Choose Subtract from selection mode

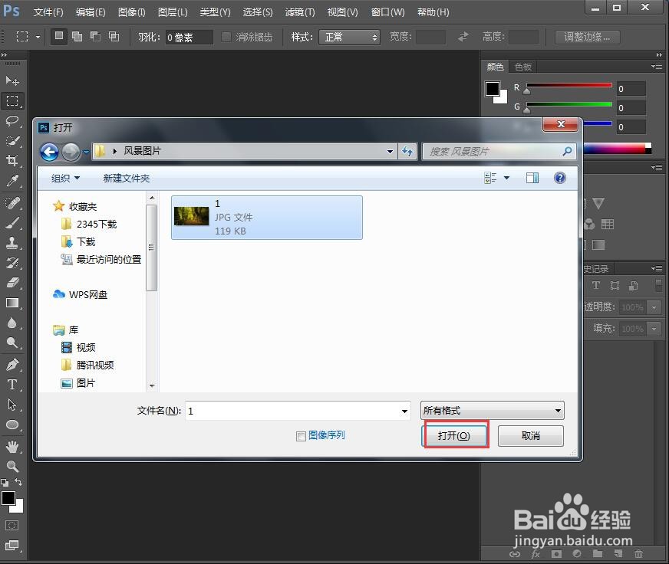tap(96, 36)
